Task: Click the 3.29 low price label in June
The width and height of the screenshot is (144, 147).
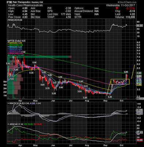Action: coord(54,93)
